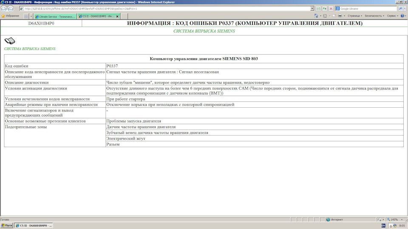This screenshot has width=408, height=229.
Task: Click the 'При работе стартера' cell
Action: (255, 99)
